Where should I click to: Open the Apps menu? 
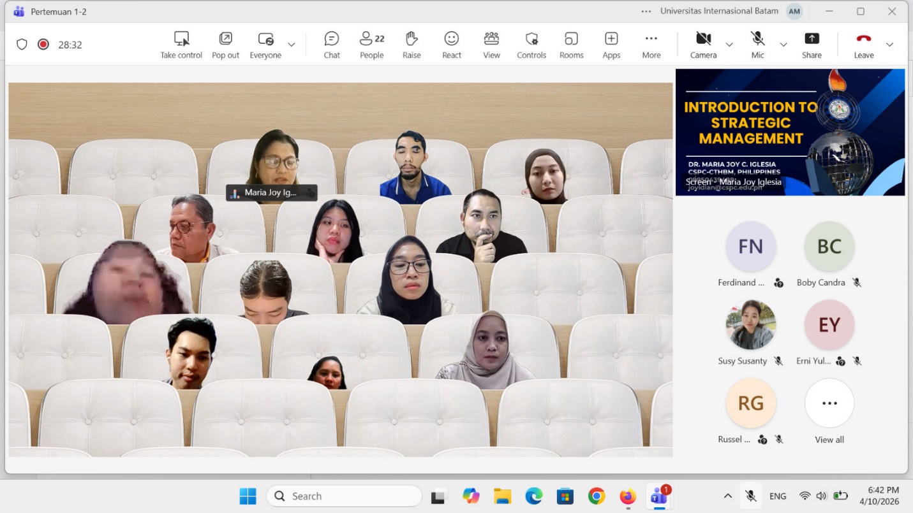[x=611, y=45]
